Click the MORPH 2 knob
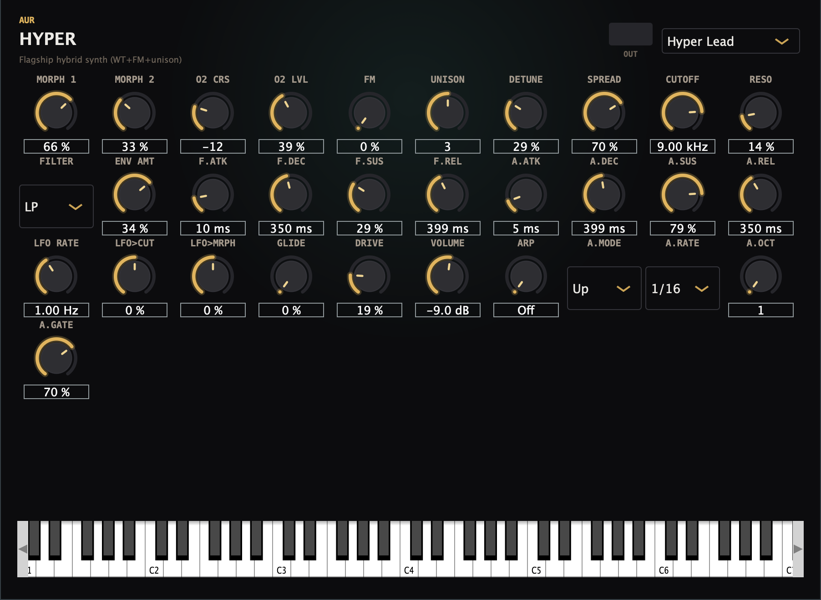 pyautogui.click(x=134, y=112)
